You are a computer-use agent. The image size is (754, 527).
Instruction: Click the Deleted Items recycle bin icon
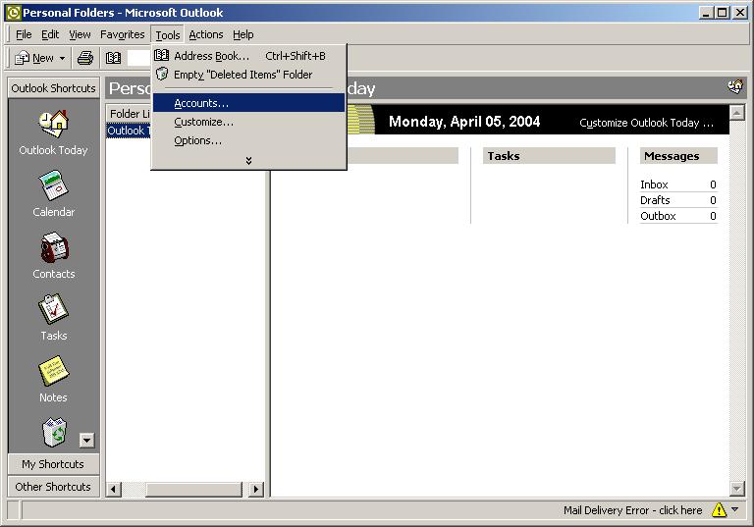pyautogui.click(x=53, y=431)
